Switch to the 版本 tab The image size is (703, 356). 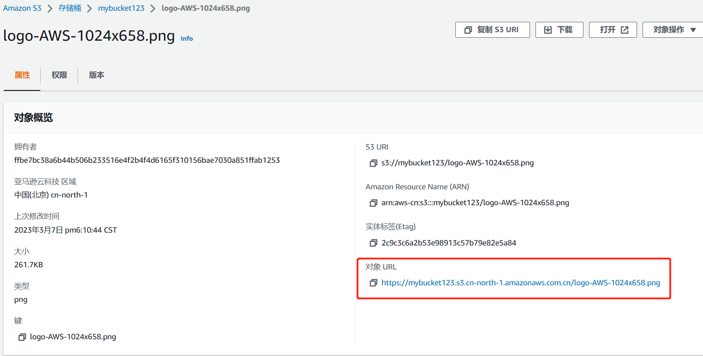[96, 75]
